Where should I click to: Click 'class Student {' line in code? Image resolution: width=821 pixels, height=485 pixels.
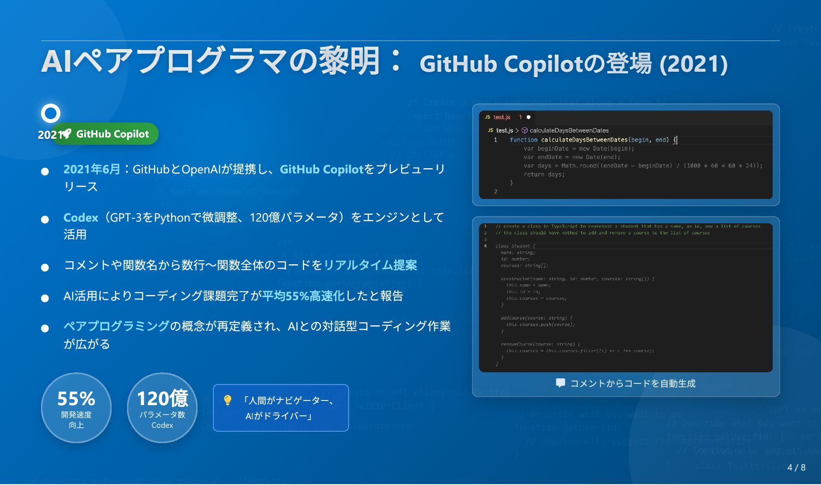[x=515, y=246]
